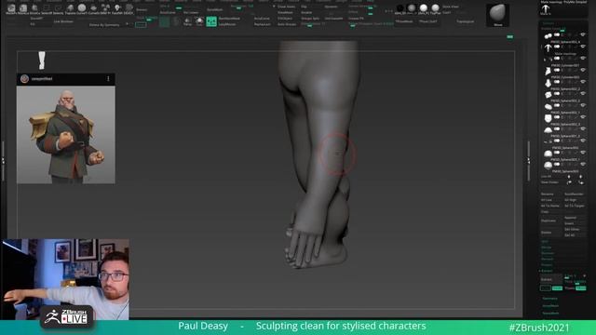Image resolution: width=596 pixels, height=335 pixels.
Task: Click the Live Boolean button
Action: (x=63, y=21)
